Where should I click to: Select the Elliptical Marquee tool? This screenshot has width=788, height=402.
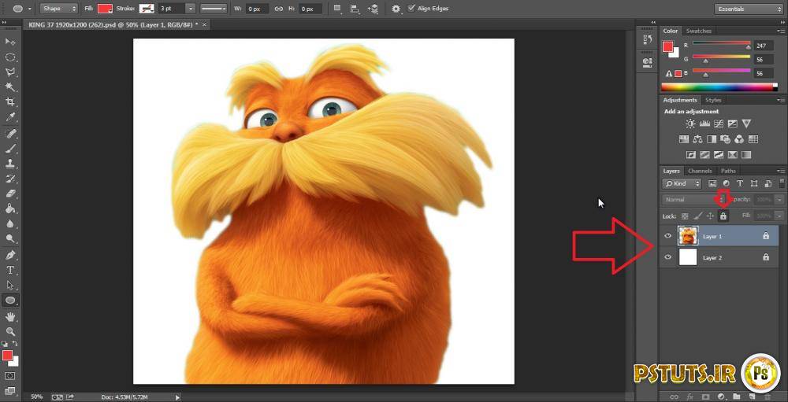[10, 57]
